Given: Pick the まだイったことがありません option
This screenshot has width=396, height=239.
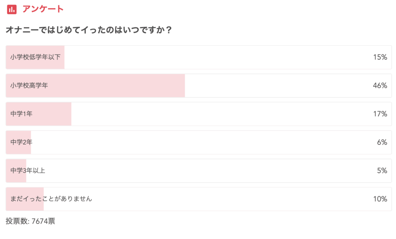Looking at the screenshot, I should 51,199.
